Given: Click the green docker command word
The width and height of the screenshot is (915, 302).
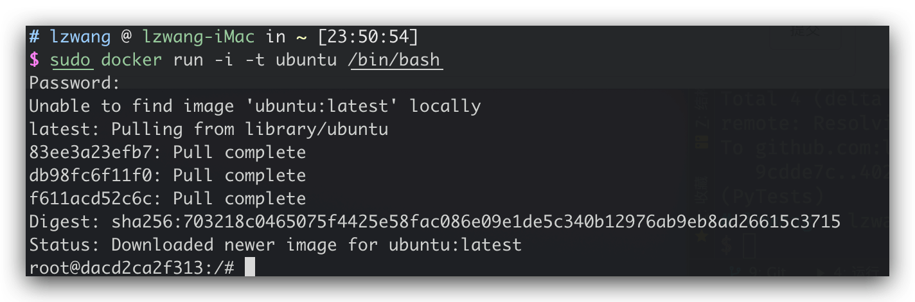Looking at the screenshot, I should point(132,60).
